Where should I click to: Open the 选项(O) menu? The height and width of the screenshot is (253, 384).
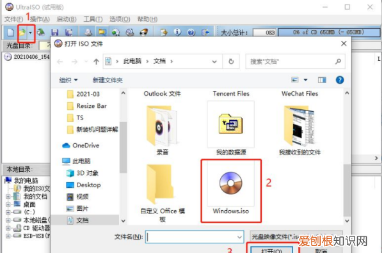[x=120, y=19]
